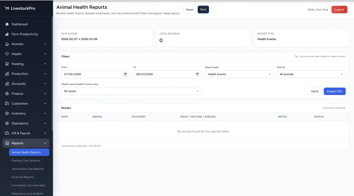The width and height of the screenshot is (354, 196).
Task: Expand the HR & Payroll menu chevron
Action: point(45,133)
